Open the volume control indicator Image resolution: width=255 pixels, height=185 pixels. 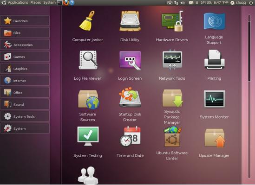pyautogui.click(x=183, y=3)
